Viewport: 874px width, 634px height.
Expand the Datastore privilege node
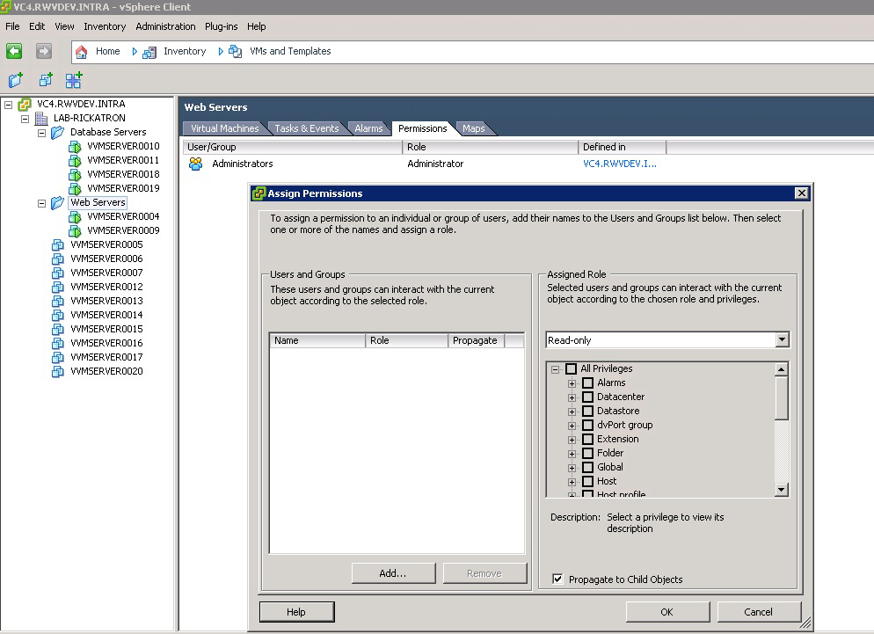(x=572, y=412)
